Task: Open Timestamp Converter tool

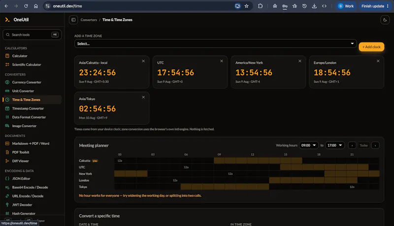Action: click(x=28, y=109)
